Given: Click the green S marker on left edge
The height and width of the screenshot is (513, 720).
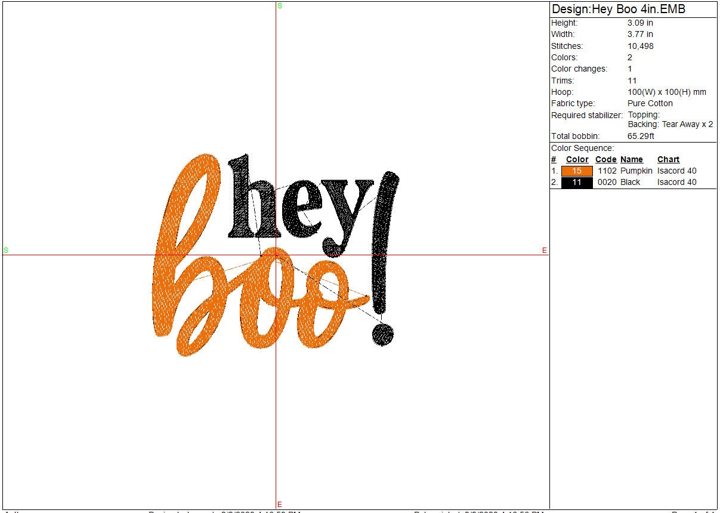Looking at the screenshot, I should click(x=6, y=251).
